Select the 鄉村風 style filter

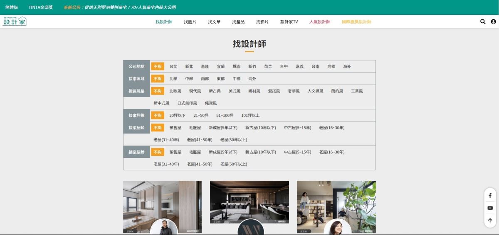(x=254, y=91)
